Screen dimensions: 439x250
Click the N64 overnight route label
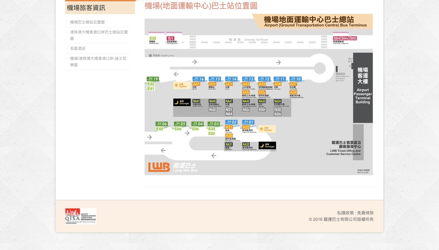[x=229, y=114]
